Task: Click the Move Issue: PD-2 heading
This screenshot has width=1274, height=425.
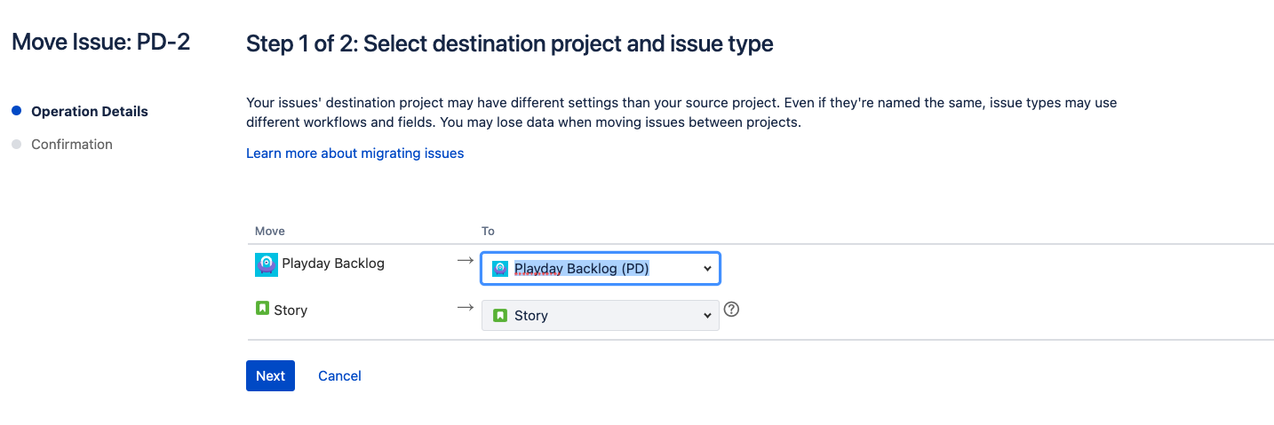Action: point(101,42)
